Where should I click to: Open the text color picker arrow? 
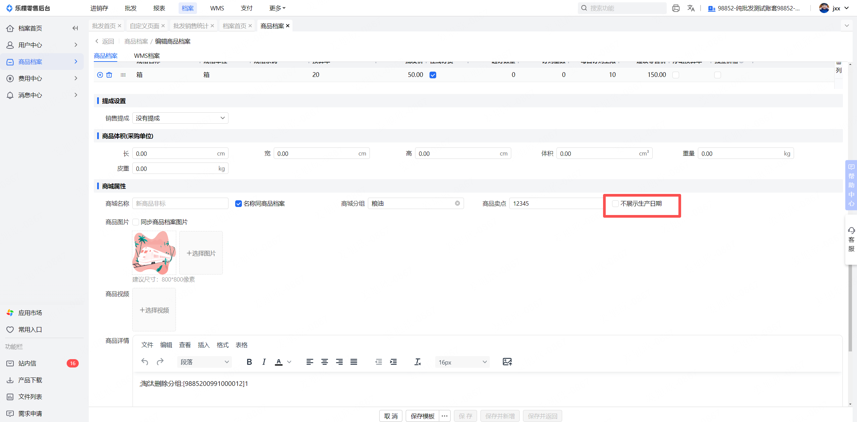(x=289, y=362)
